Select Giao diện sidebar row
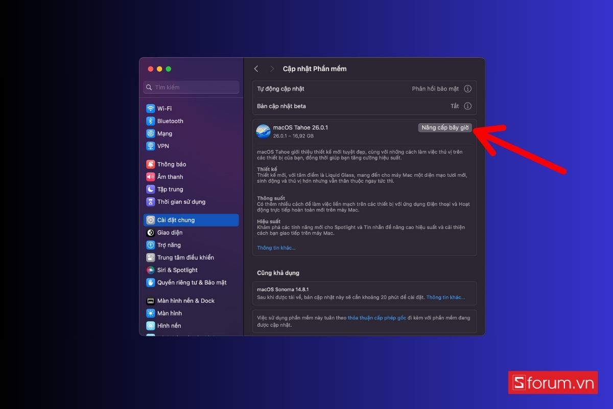The image size is (613, 409). 191,233
